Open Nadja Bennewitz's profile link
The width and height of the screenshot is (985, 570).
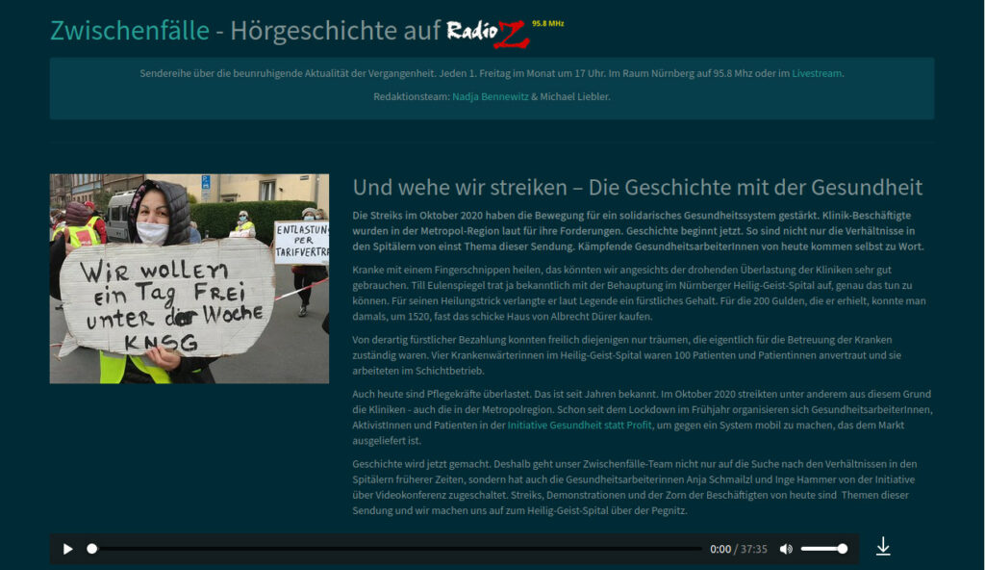[x=490, y=96]
